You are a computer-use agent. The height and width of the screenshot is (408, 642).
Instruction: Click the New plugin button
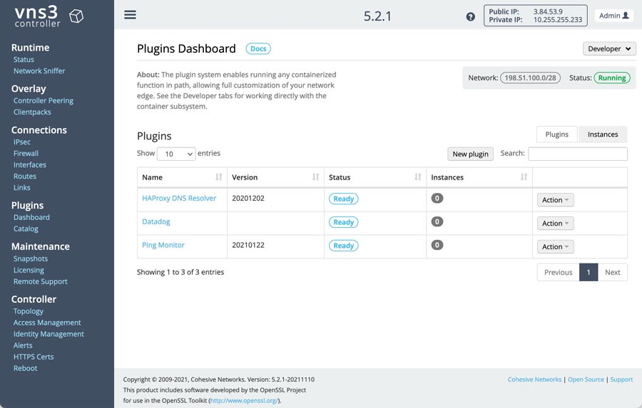click(x=470, y=154)
